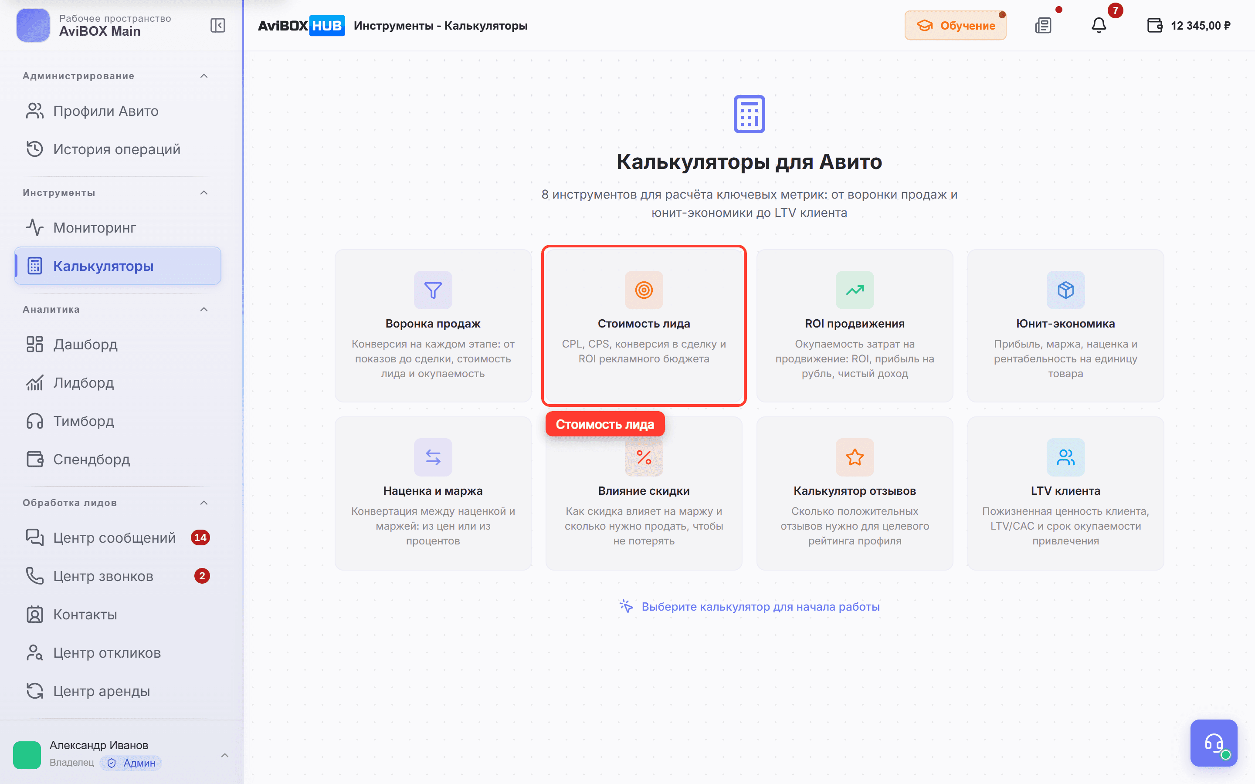This screenshot has width=1255, height=784.
Task: Click the Александр Иванов green avatar
Action: pyautogui.click(x=27, y=755)
